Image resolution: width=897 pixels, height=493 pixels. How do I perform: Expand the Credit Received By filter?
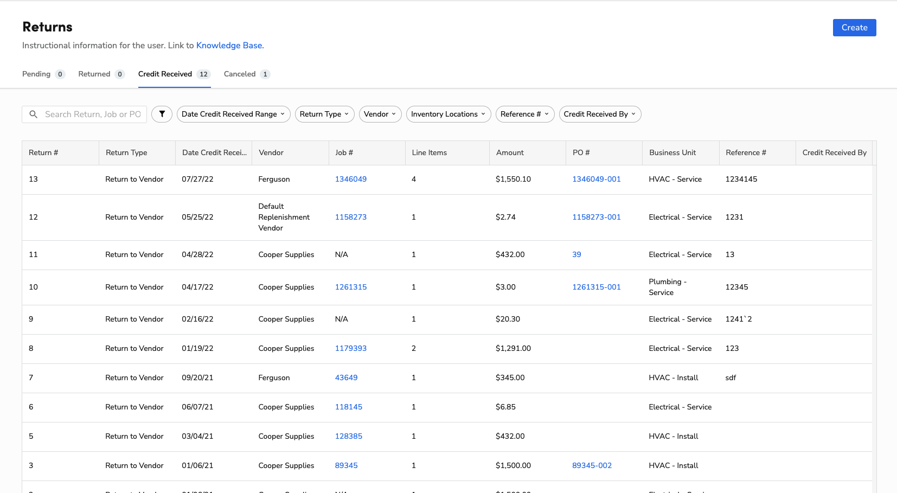[x=600, y=114]
